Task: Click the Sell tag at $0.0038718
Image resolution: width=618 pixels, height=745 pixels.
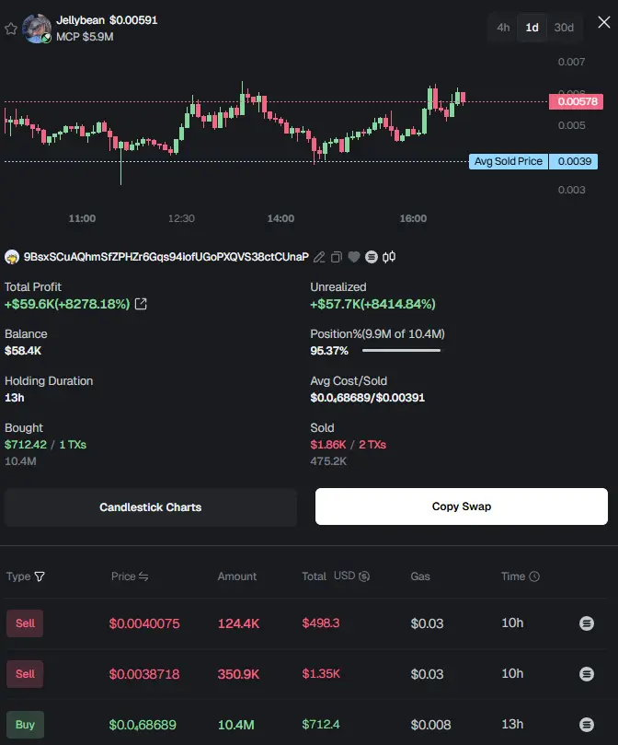Action: point(25,674)
